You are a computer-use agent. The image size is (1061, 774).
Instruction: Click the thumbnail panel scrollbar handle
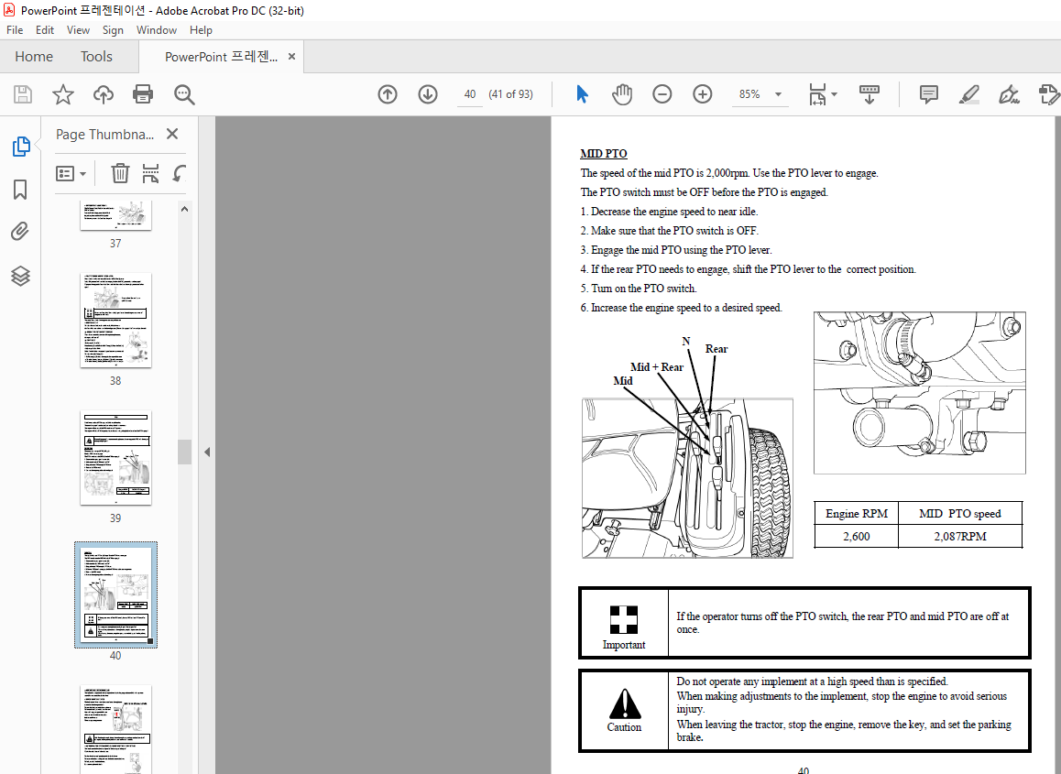click(x=185, y=452)
